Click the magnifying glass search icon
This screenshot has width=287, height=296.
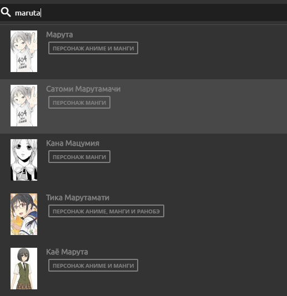(x=6, y=12)
